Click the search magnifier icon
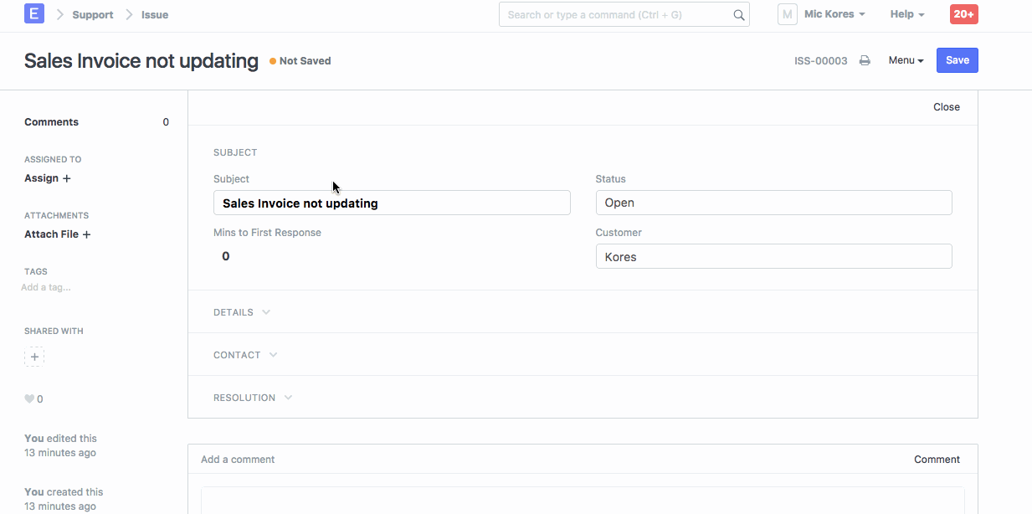 pos(738,15)
